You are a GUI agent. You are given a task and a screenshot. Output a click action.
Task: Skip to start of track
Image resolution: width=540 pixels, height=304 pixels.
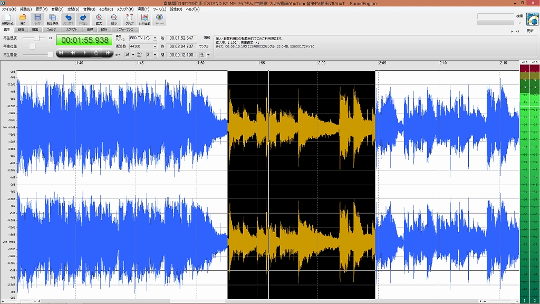click(61, 53)
